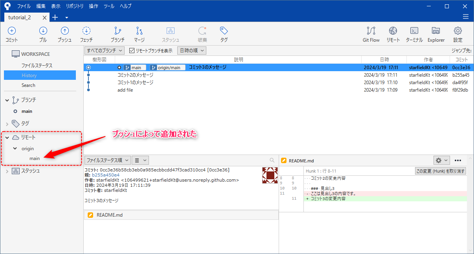The image size is (474, 254).
Task: Open the リポジトリ menu
Action: pyautogui.click(x=75, y=6)
